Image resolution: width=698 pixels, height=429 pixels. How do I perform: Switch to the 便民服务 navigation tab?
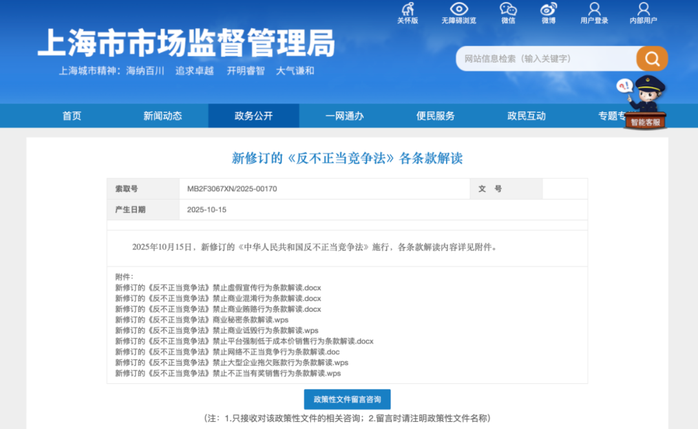coord(436,116)
